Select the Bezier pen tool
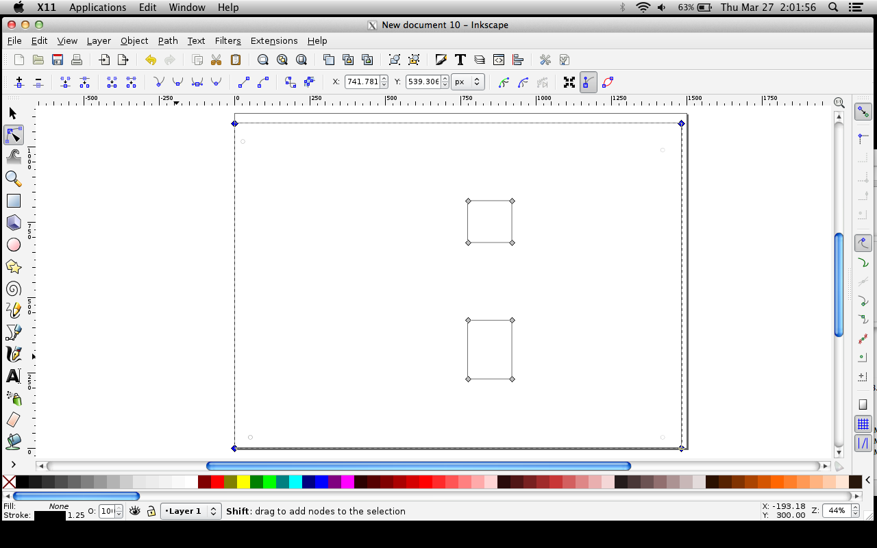877x548 pixels. 13,332
